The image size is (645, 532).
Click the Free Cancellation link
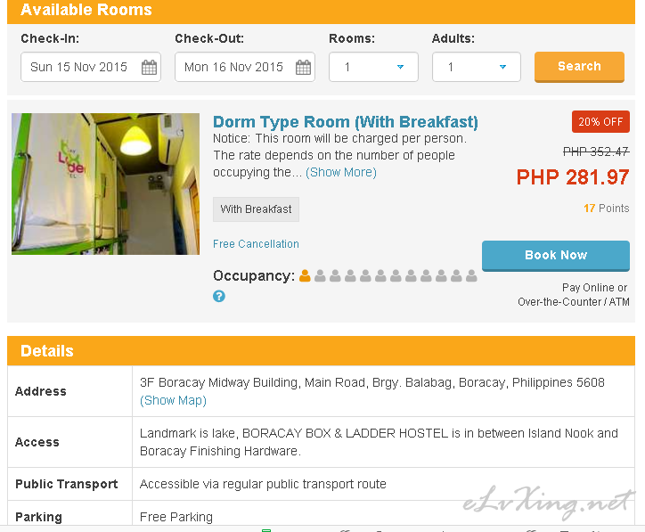256,244
